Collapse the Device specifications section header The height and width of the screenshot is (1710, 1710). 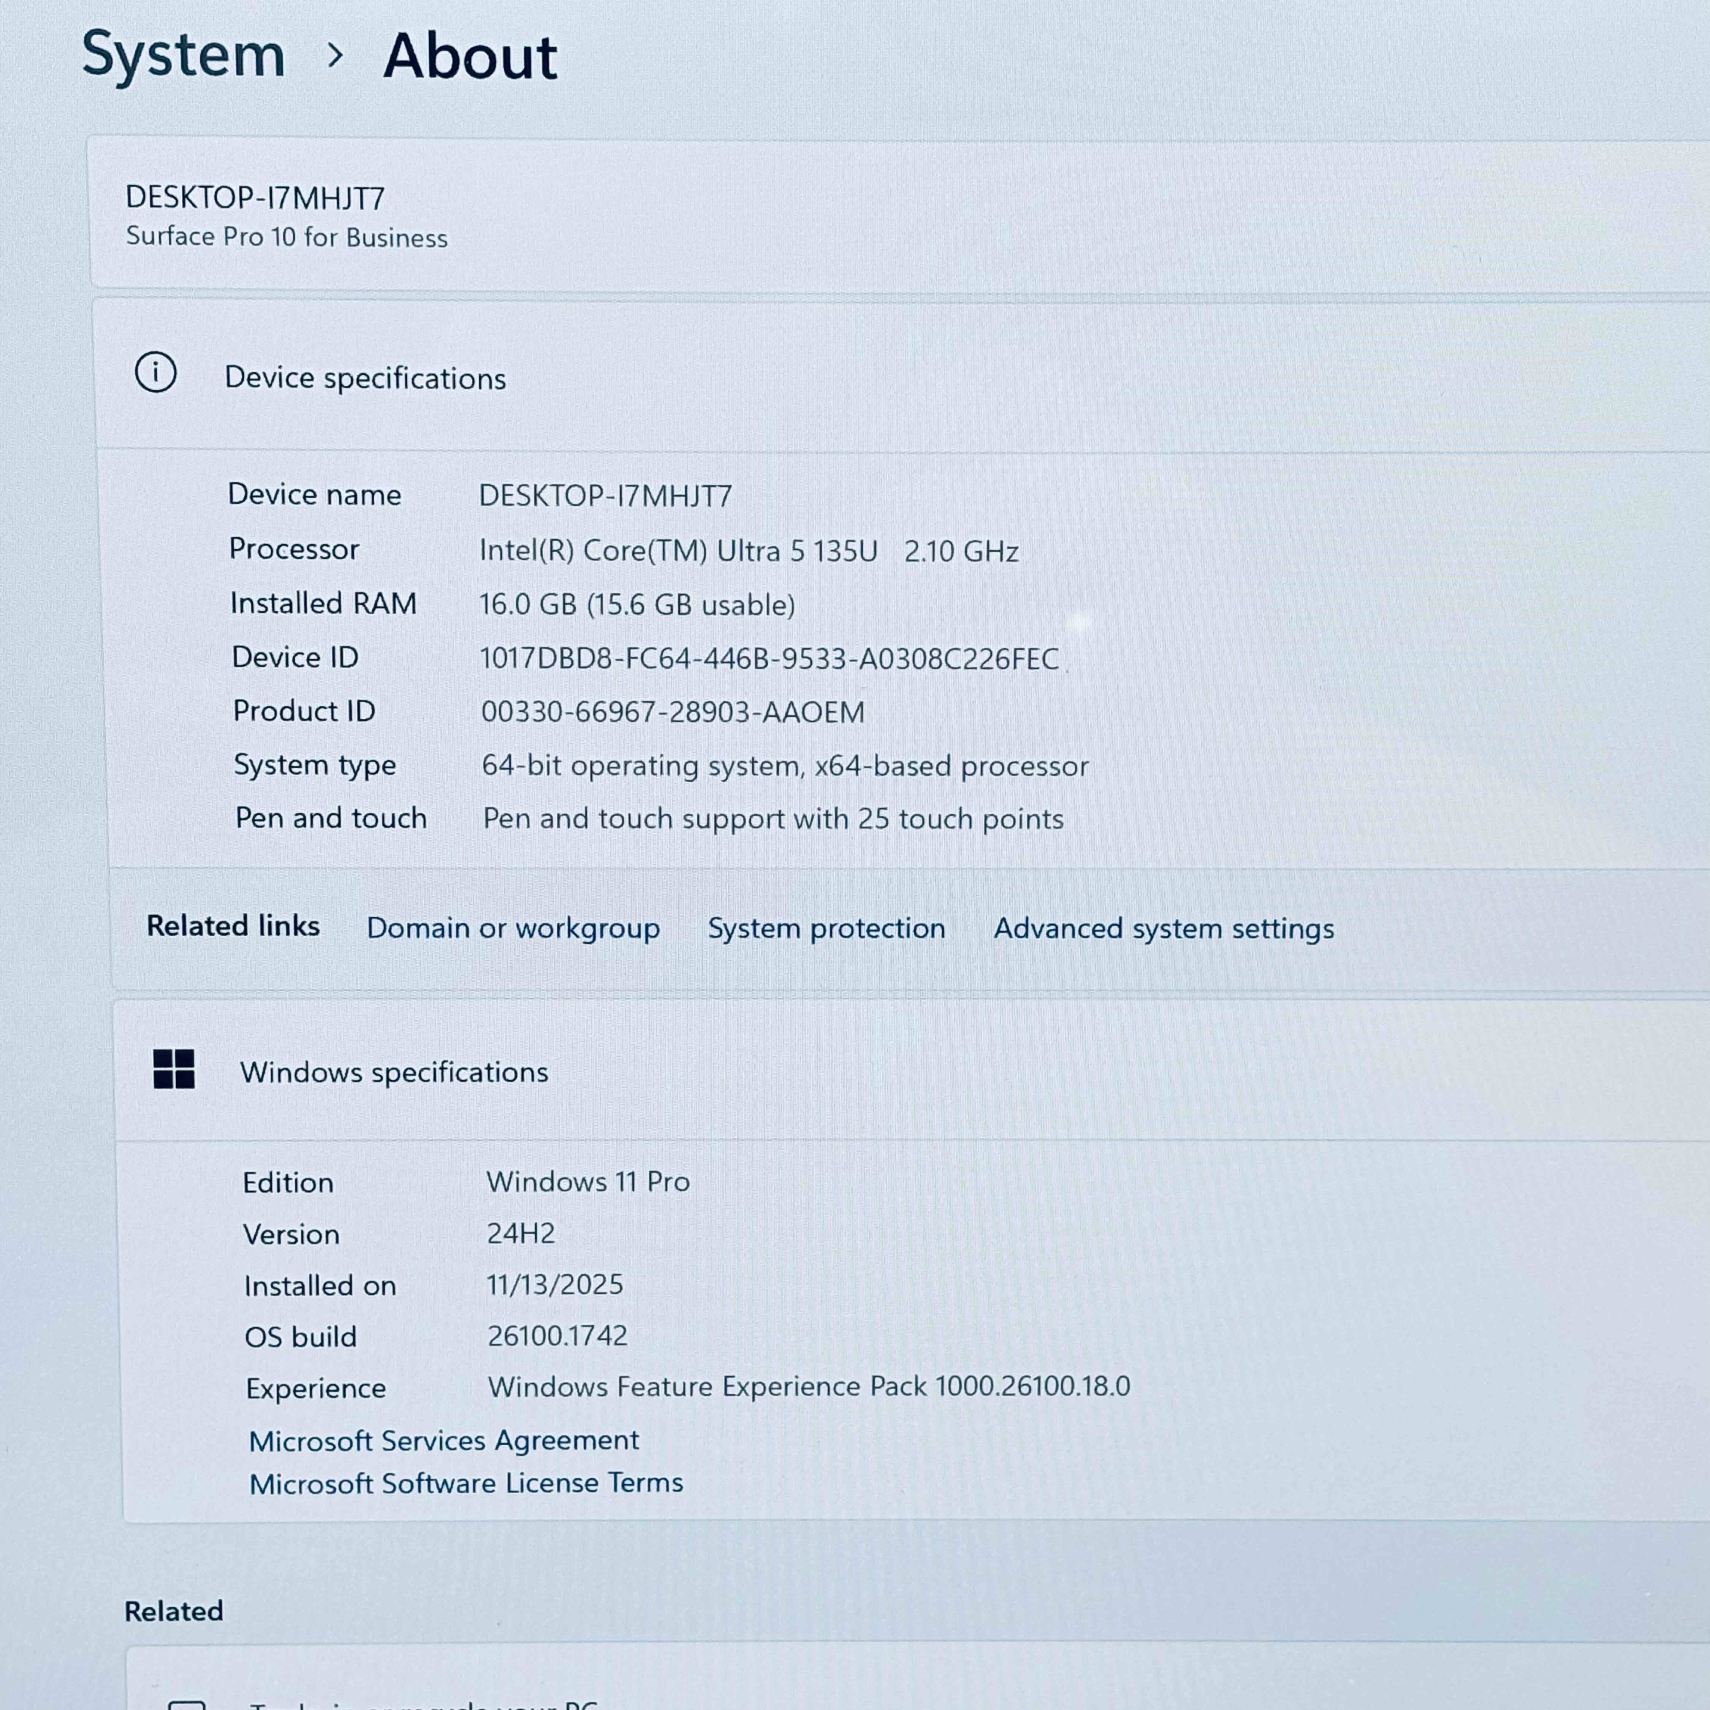click(885, 378)
